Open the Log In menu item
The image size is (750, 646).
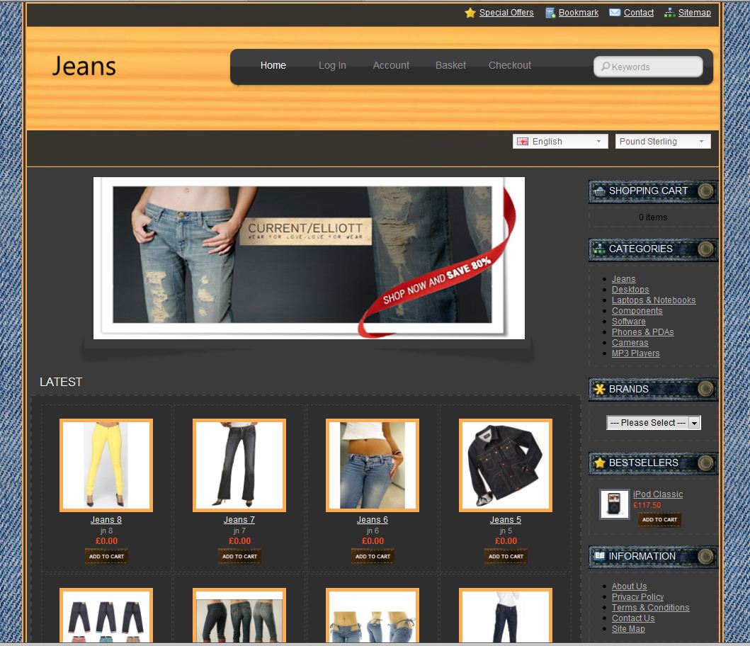tap(332, 66)
